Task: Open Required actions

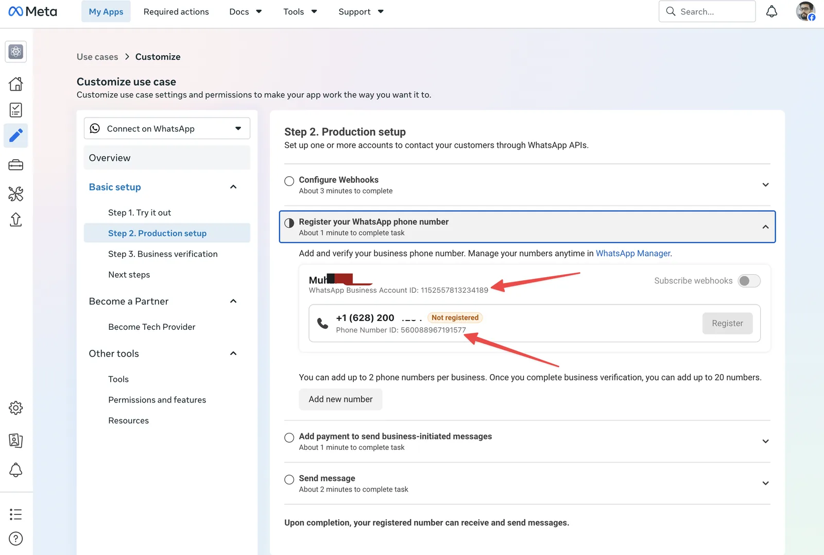Action: 176,11
